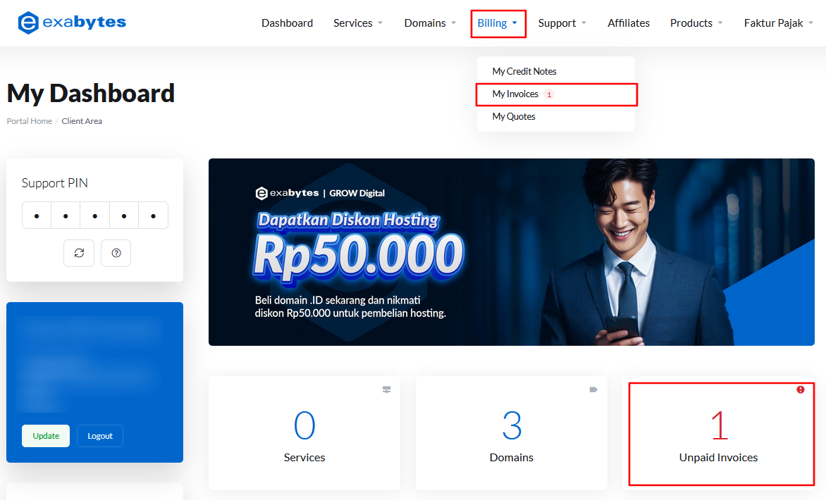This screenshot has width=826, height=500.
Task: Click the Services card icon
Action: pyautogui.click(x=387, y=389)
